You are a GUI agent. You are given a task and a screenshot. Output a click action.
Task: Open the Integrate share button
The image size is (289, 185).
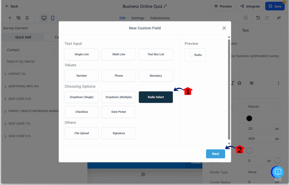[250, 6]
